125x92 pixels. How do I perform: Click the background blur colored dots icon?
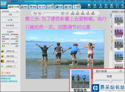pyautogui.click(x=2, y=66)
